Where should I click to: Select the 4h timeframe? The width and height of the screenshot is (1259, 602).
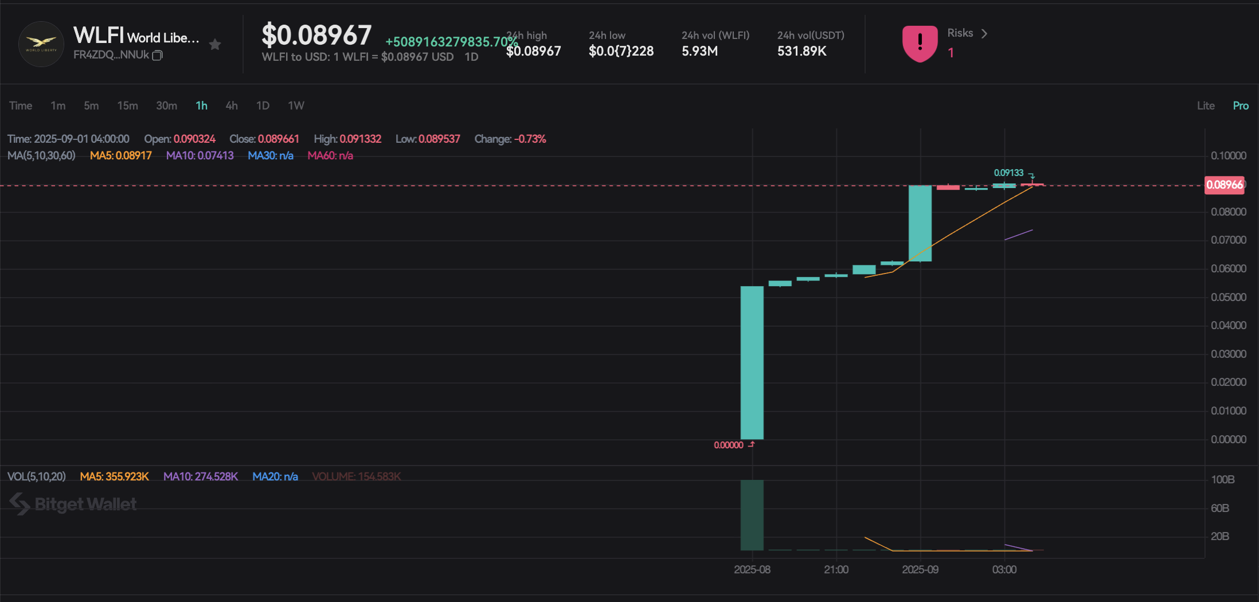pos(232,105)
